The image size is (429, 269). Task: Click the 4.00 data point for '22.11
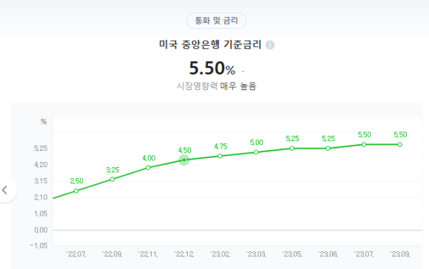point(148,168)
